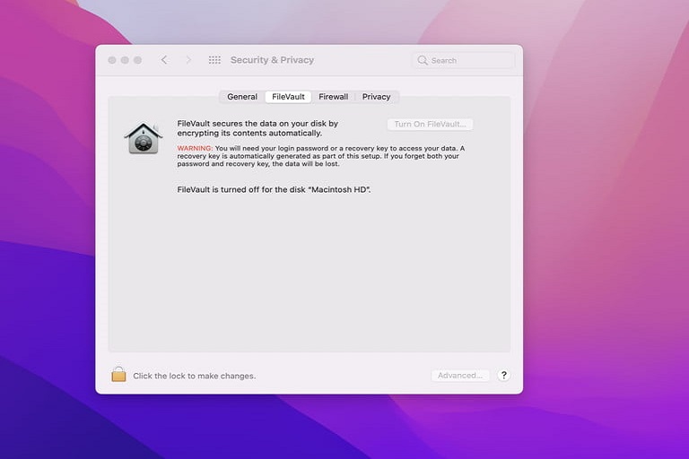The image size is (689, 459).
Task: Click the red WARNING text paragraph
Action: 318,155
